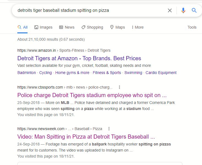Select the All results tab

click(x=23, y=27)
